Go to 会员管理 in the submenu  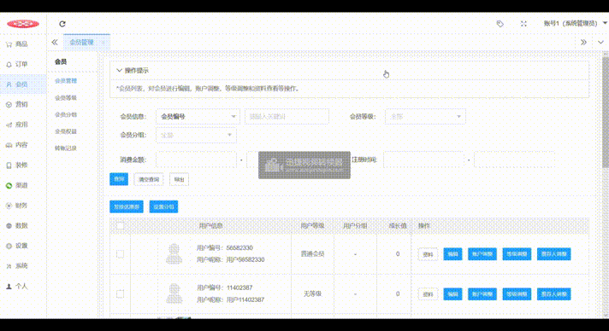coord(66,81)
